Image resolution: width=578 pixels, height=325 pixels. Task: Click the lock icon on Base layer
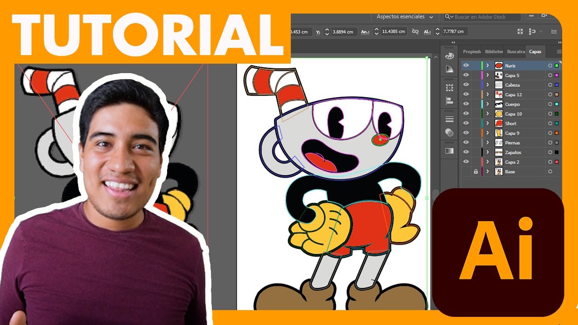click(x=475, y=172)
